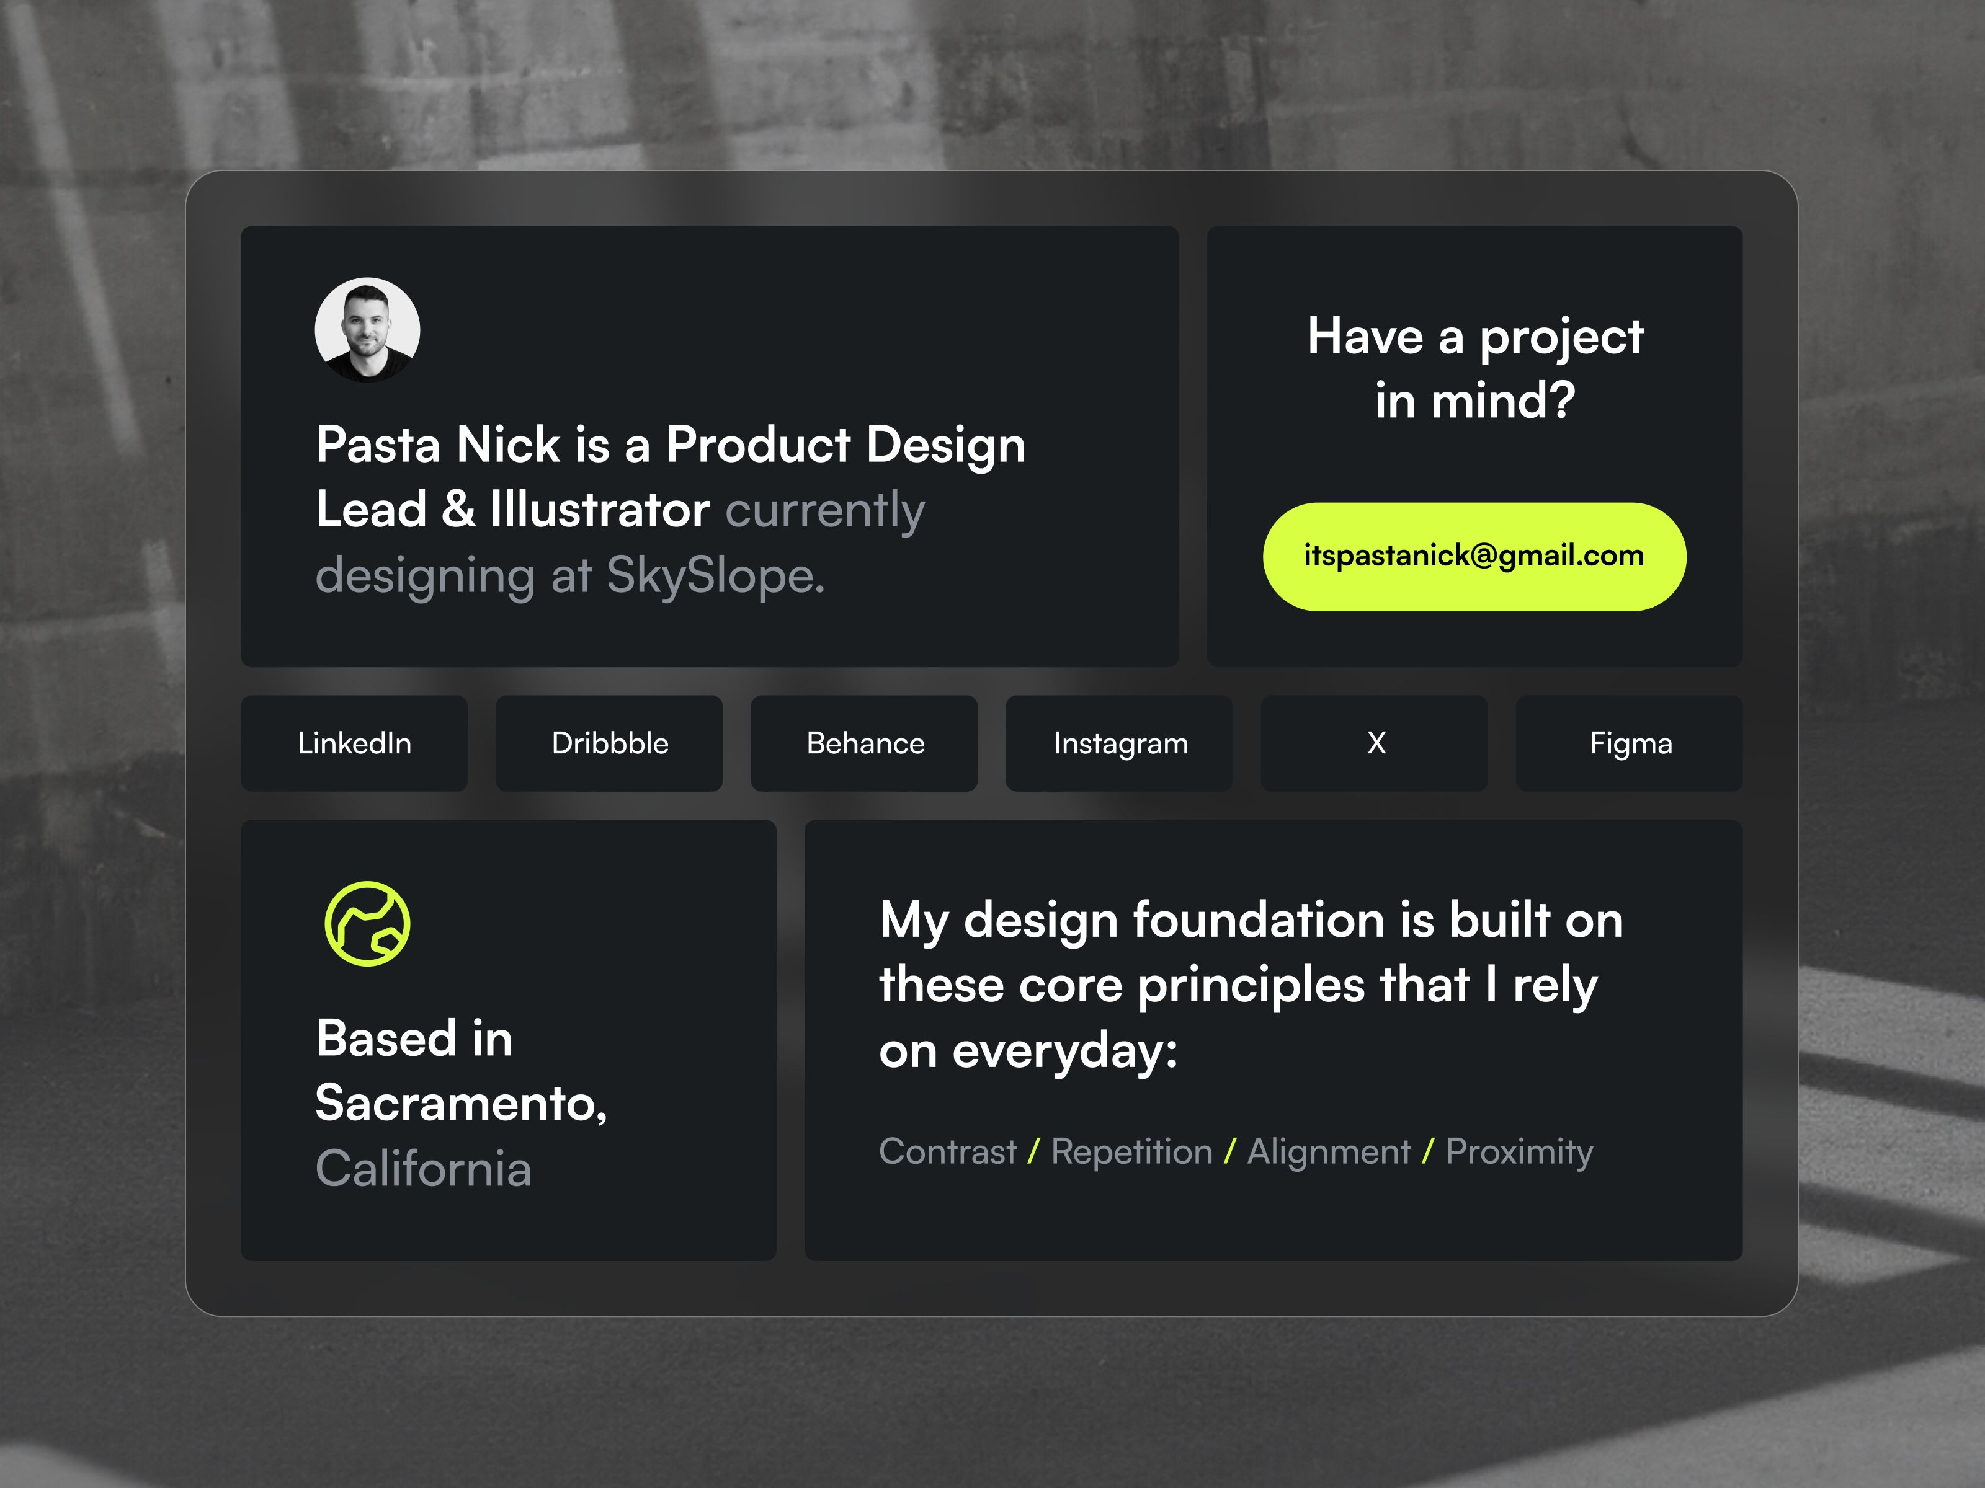This screenshot has height=1488, width=1985.
Task: Click Pasta Nick's profile photo avatar
Action: click(367, 329)
